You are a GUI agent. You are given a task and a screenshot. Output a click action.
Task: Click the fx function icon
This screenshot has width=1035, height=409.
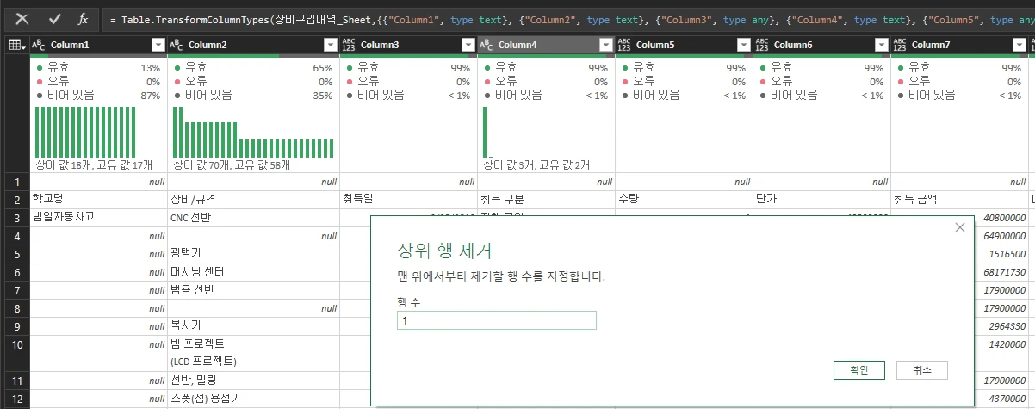pos(83,18)
